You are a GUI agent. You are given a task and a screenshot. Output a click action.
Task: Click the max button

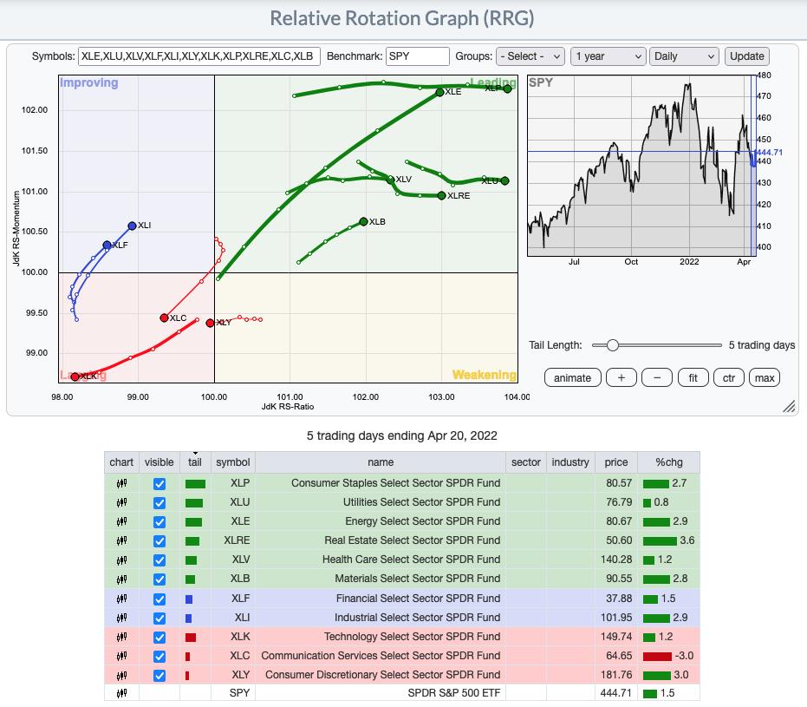tap(765, 378)
